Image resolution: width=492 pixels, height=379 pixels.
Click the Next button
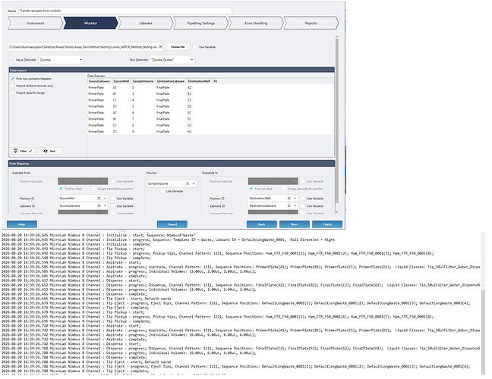point(295,224)
